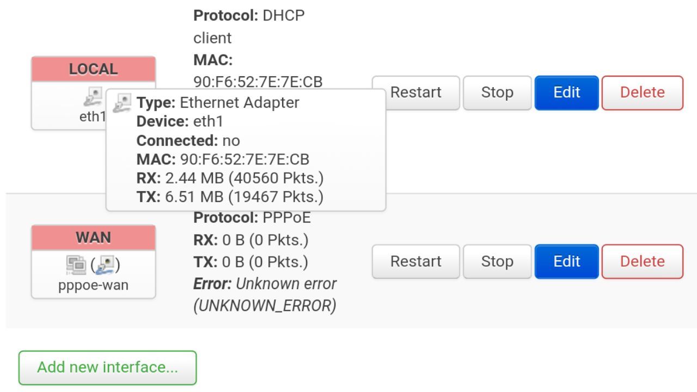Click the MAC address in the tooltip

point(244,159)
